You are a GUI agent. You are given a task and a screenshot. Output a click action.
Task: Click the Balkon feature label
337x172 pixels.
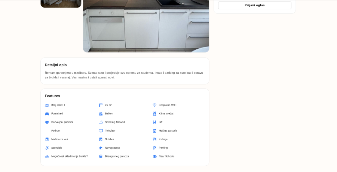[109, 114]
